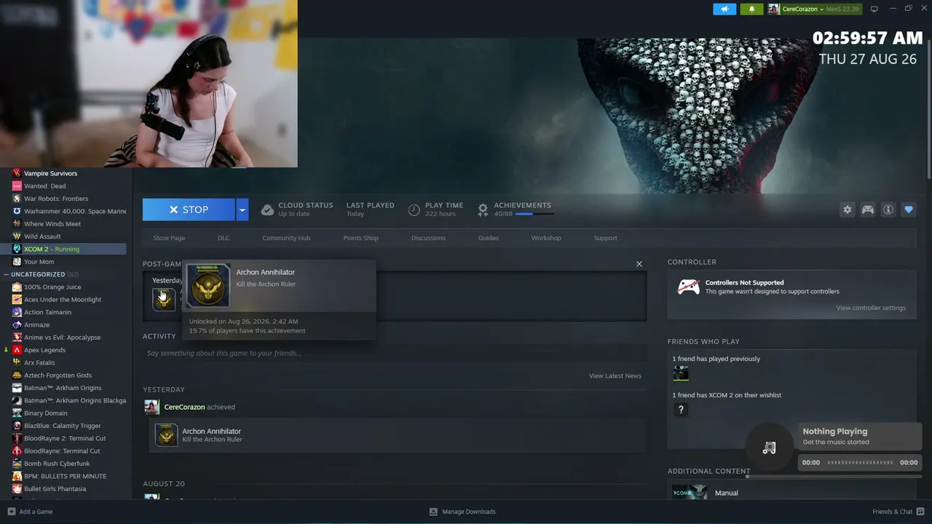Close the Post-Game Summary panel
The image size is (932, 524).
coord(639,264)
